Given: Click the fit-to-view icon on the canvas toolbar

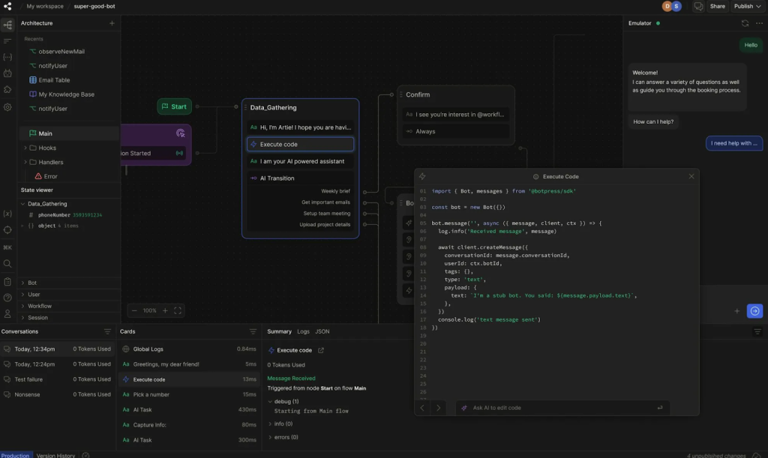Looking at the screenshot, I should pos(178,310).
